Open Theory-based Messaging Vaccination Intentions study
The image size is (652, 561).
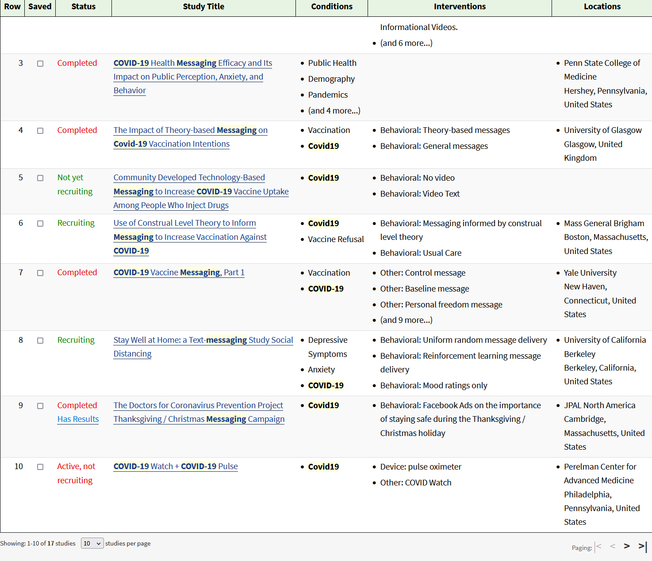(x=191, y=137)
